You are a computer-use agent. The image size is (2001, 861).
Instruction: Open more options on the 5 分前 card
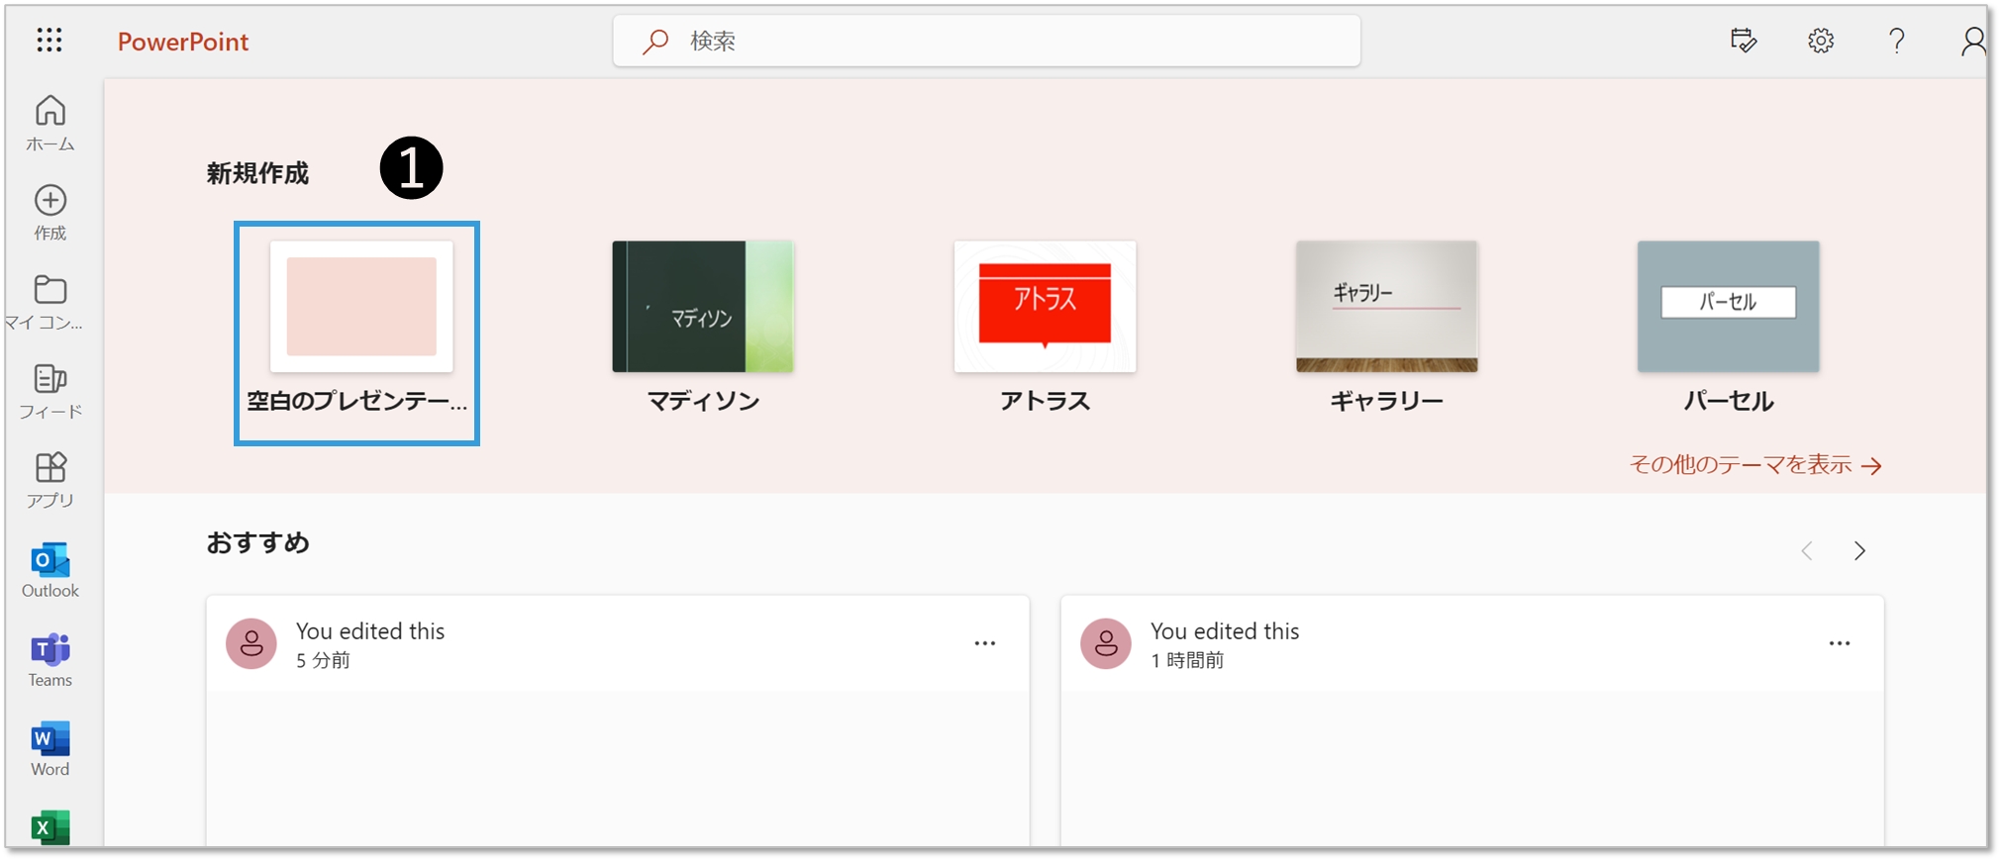point(984,644)
